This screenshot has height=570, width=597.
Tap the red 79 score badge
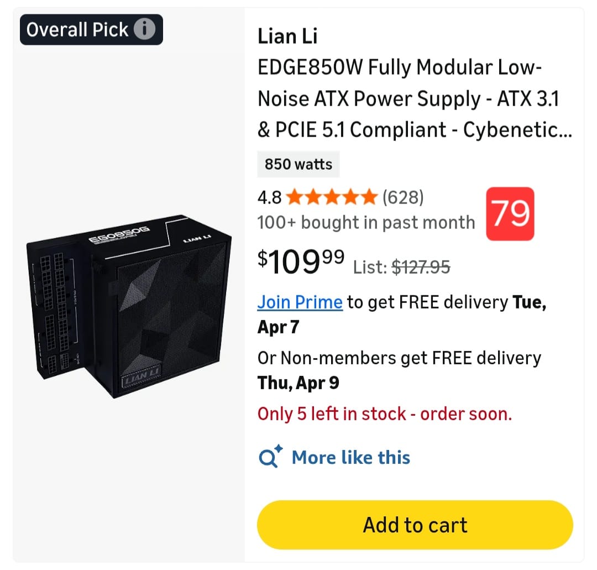tap(510, 214)
